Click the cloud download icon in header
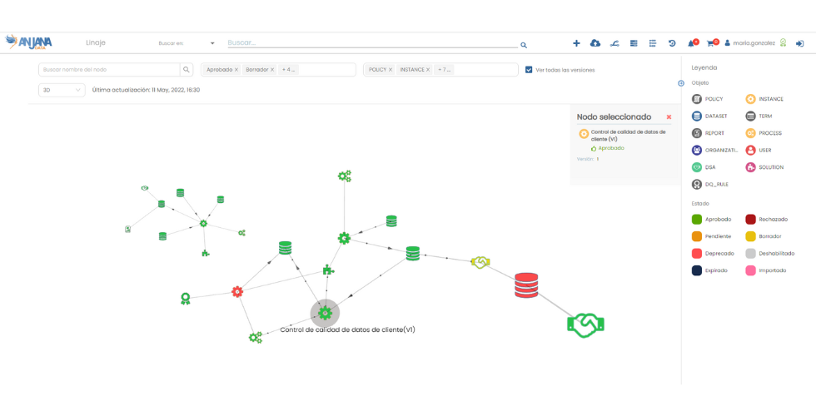This screenshot has height=416, width=816. tap(595, 43)
